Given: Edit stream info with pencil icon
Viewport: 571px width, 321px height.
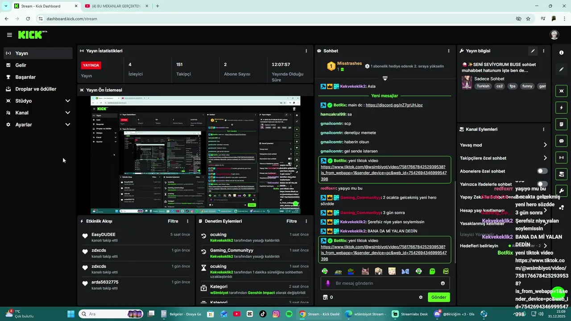Looking at the screenshot, I should (x=533, y=51).
